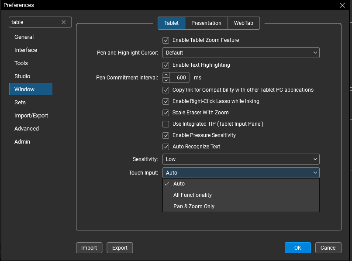Uncheck Copy Ink for Compatibility option
The image size is (352, 261).
point(166,90)
